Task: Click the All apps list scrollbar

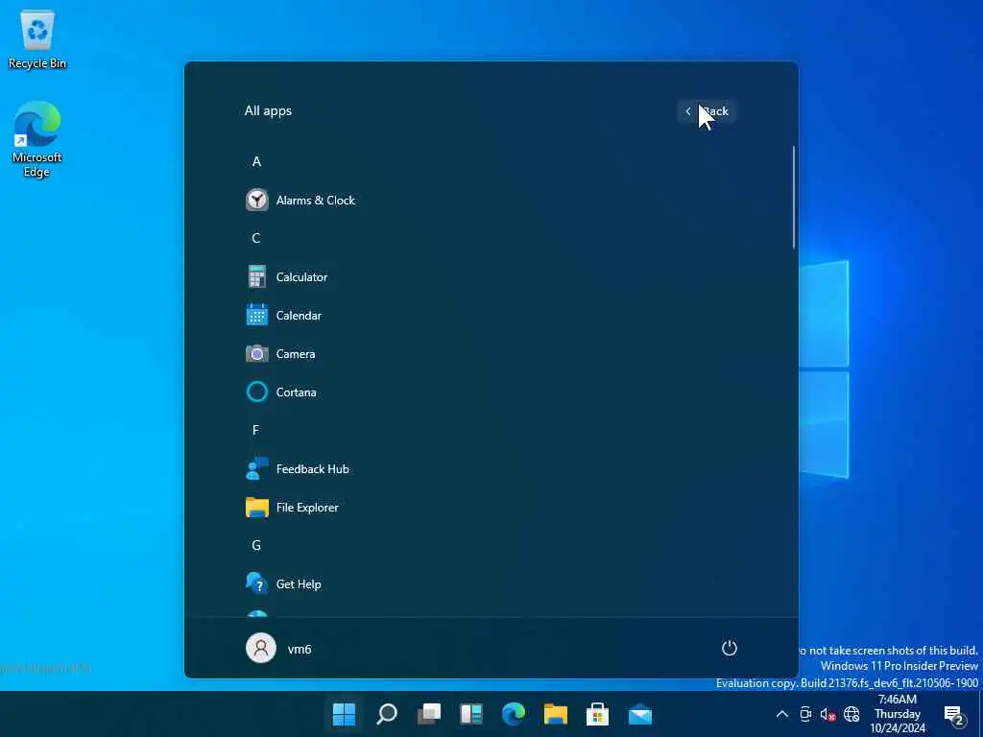Action: click(x=794, y=198)
